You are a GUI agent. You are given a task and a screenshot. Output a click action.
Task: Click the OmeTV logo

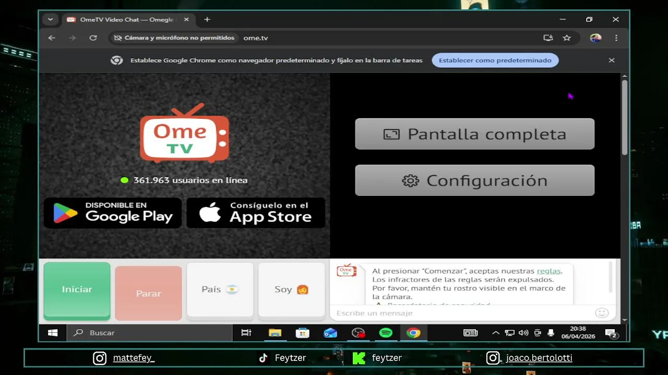(184, 133)
